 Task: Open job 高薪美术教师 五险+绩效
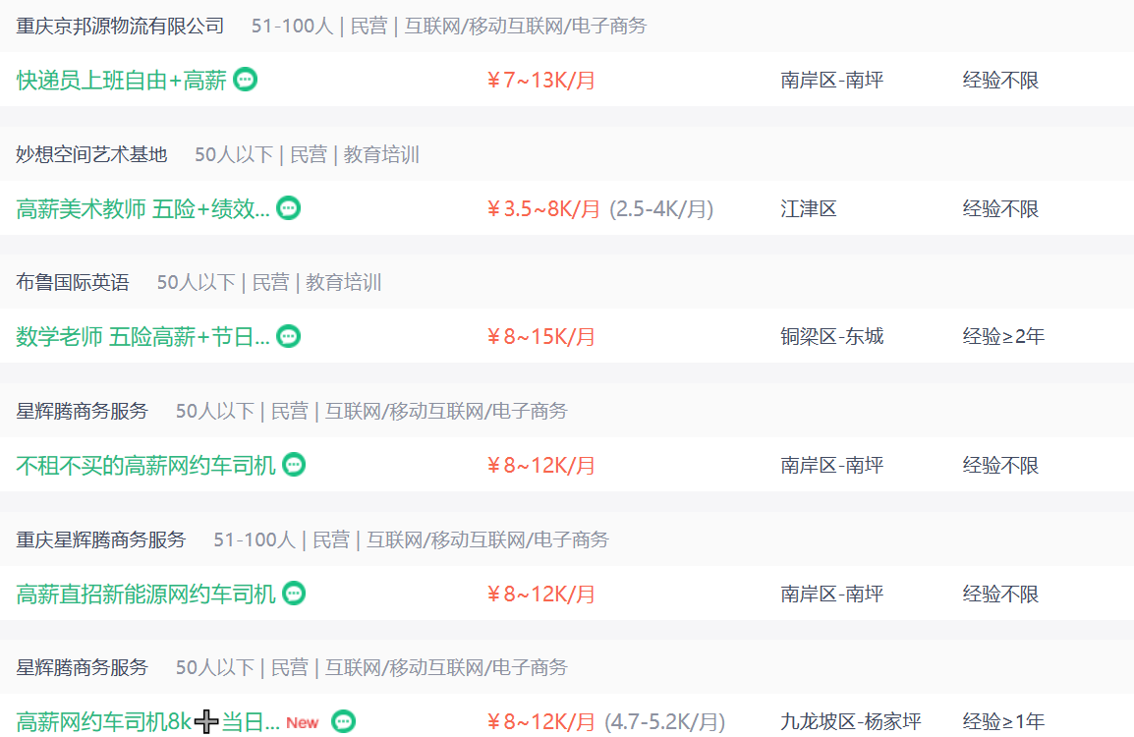pyautogui.click(x=142, y=208)
